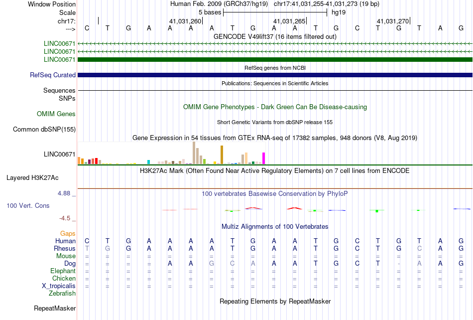Click the ---> sequence direction arrow label
This screenshot has height=320, width=473.
click(70, 29)
